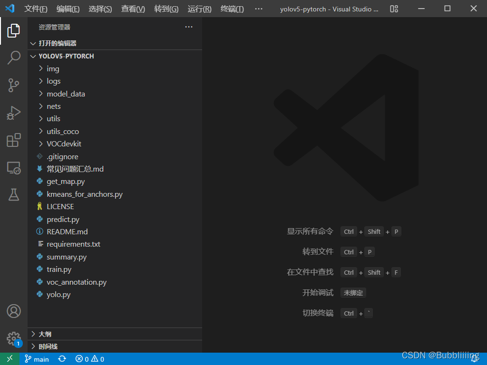Click the 在文件中查找 shortcut hint
487x365 pixels.
[310, 272]
